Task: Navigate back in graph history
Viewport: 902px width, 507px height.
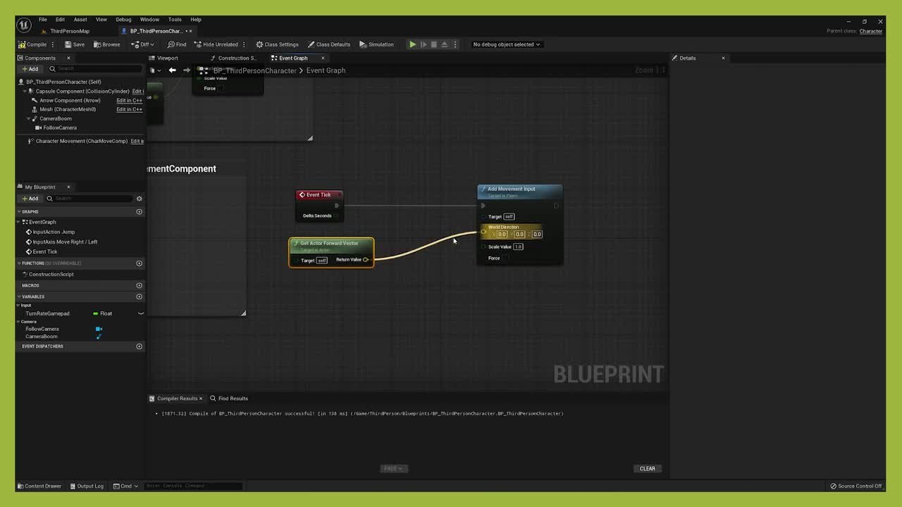Action: (172, 70)
